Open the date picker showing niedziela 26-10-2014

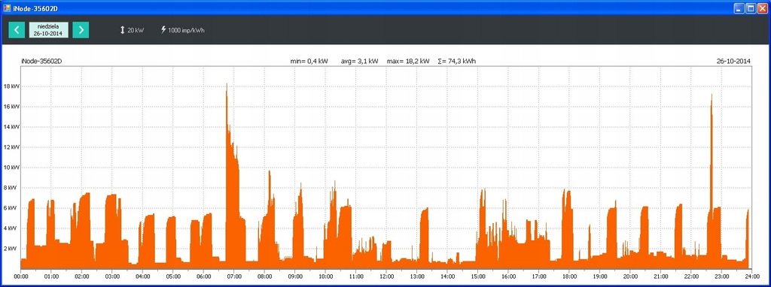pyautogui.click(x=49, y=30)
